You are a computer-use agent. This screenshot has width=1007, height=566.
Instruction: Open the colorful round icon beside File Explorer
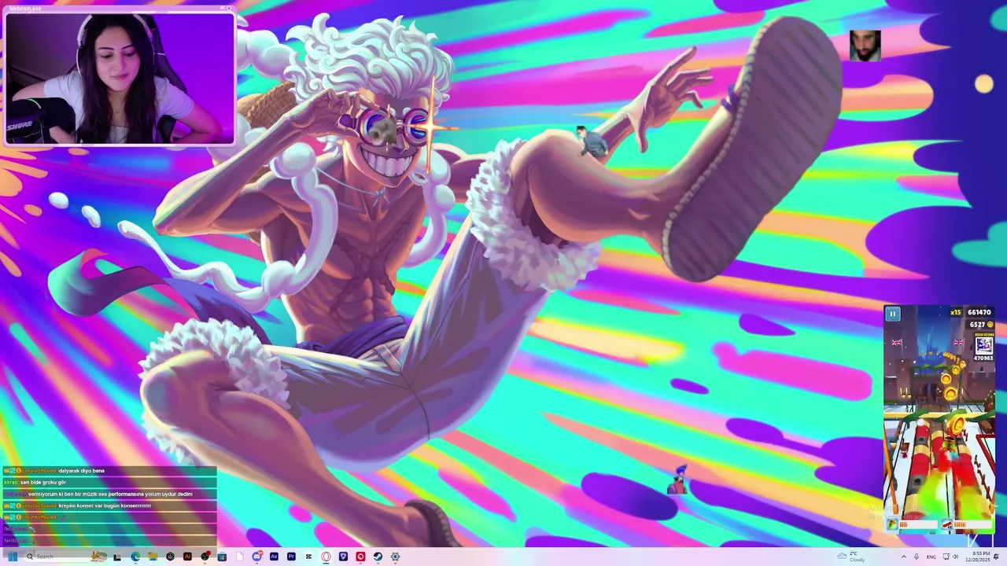click(x=170, y=557)
